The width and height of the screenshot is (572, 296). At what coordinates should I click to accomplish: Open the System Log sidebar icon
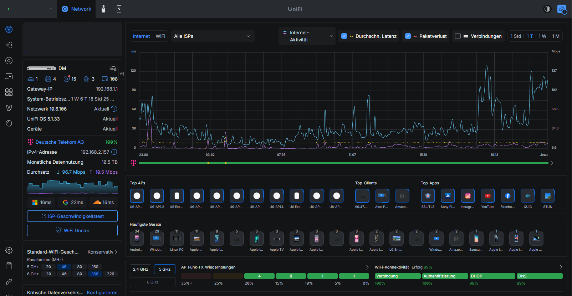pyautogui.click(x=9, y=266)
